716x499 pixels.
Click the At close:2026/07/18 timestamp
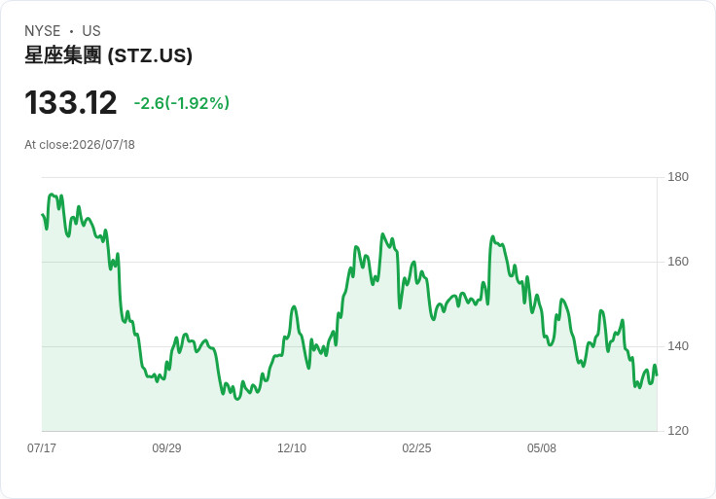point(80,145)
